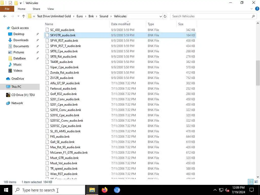Screen dimensions: 260x195
Task: Open Quick access in navigation pane
Action: point(20,28)
